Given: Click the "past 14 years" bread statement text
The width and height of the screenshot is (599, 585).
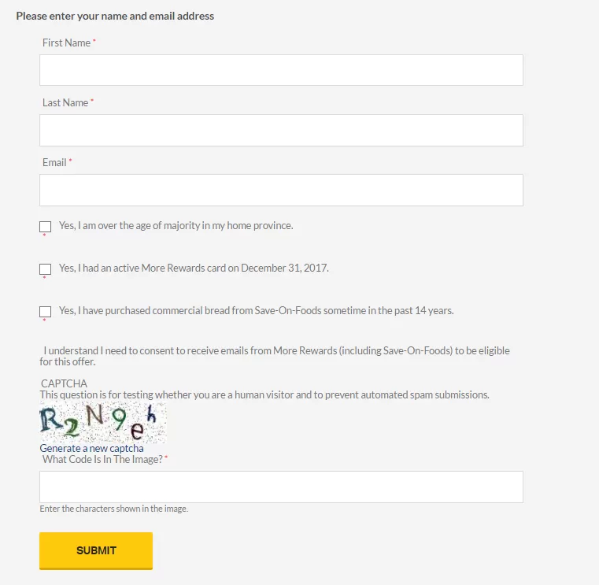Looking at the screenshot, I should [x=257, y=310].
